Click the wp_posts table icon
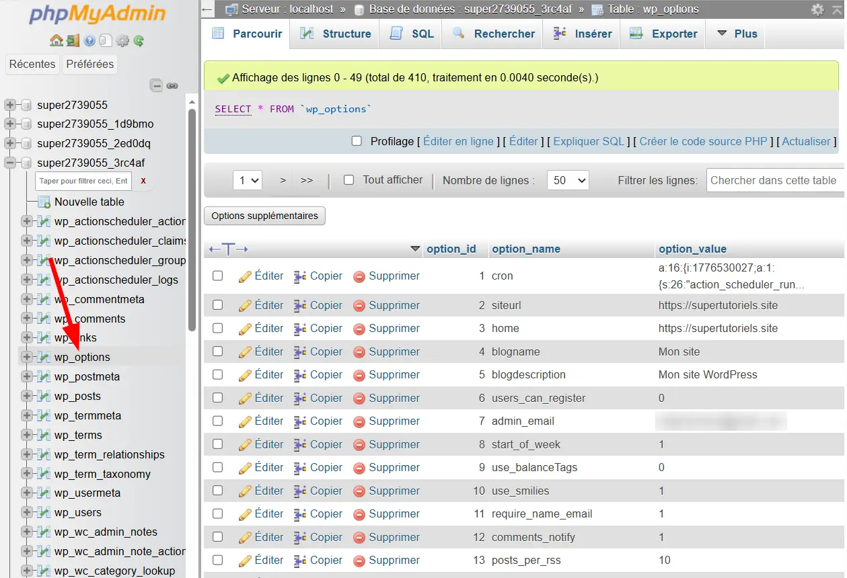 (x=44, y=396)
